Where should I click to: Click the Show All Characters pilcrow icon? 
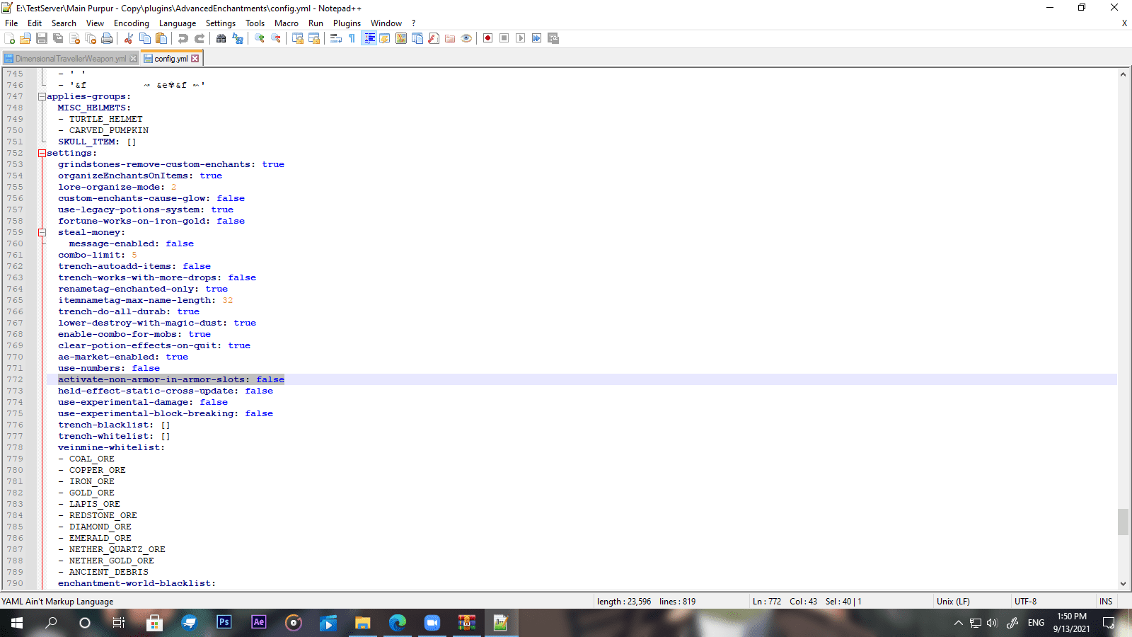pos(352,38)
